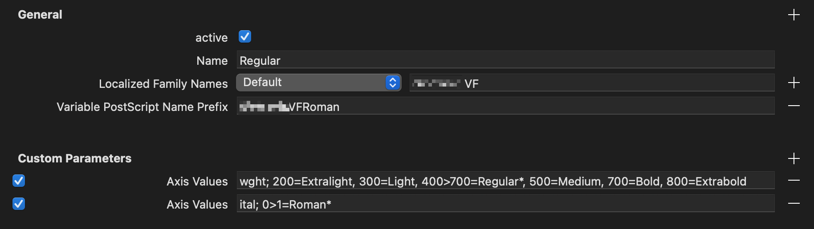The image size is (814, 229).
Task: Click the Custom Parameters section heading
Action: pos(75,158)
